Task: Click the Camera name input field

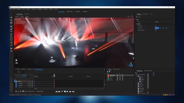Action: click(x=164, y=22)
